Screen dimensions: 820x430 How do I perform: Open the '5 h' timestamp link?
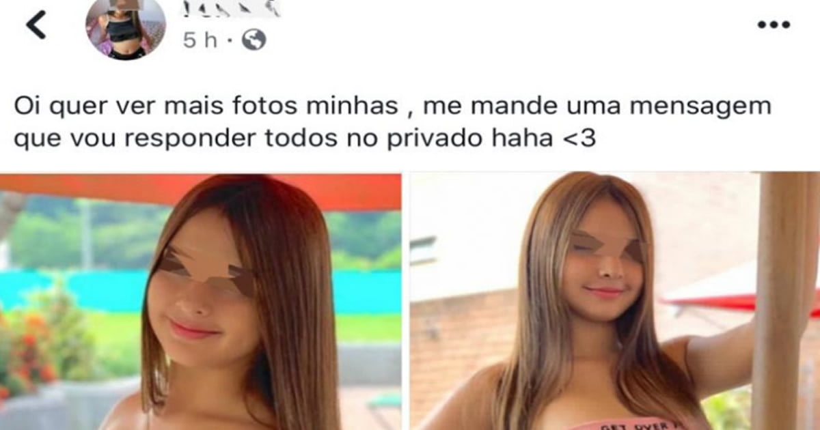(x=200, y=41)
